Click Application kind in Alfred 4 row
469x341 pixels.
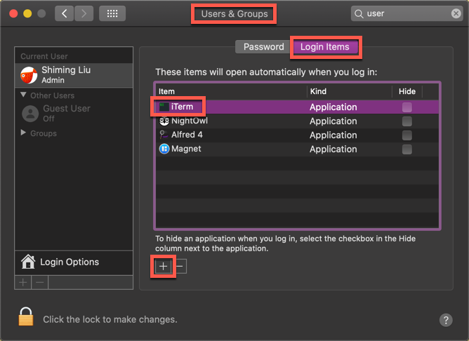point(333,135)
